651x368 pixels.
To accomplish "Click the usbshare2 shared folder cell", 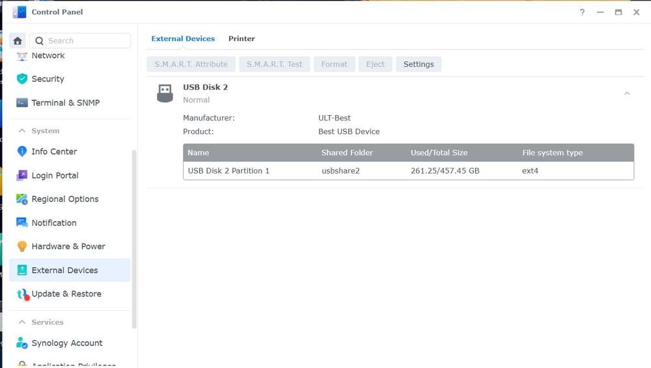I will click(340, 170).
